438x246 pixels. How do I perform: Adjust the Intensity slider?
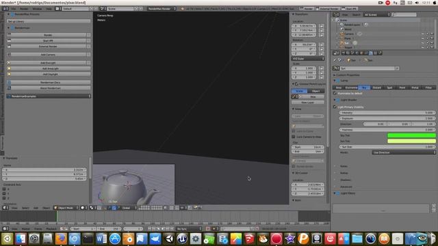coord(387,113)
